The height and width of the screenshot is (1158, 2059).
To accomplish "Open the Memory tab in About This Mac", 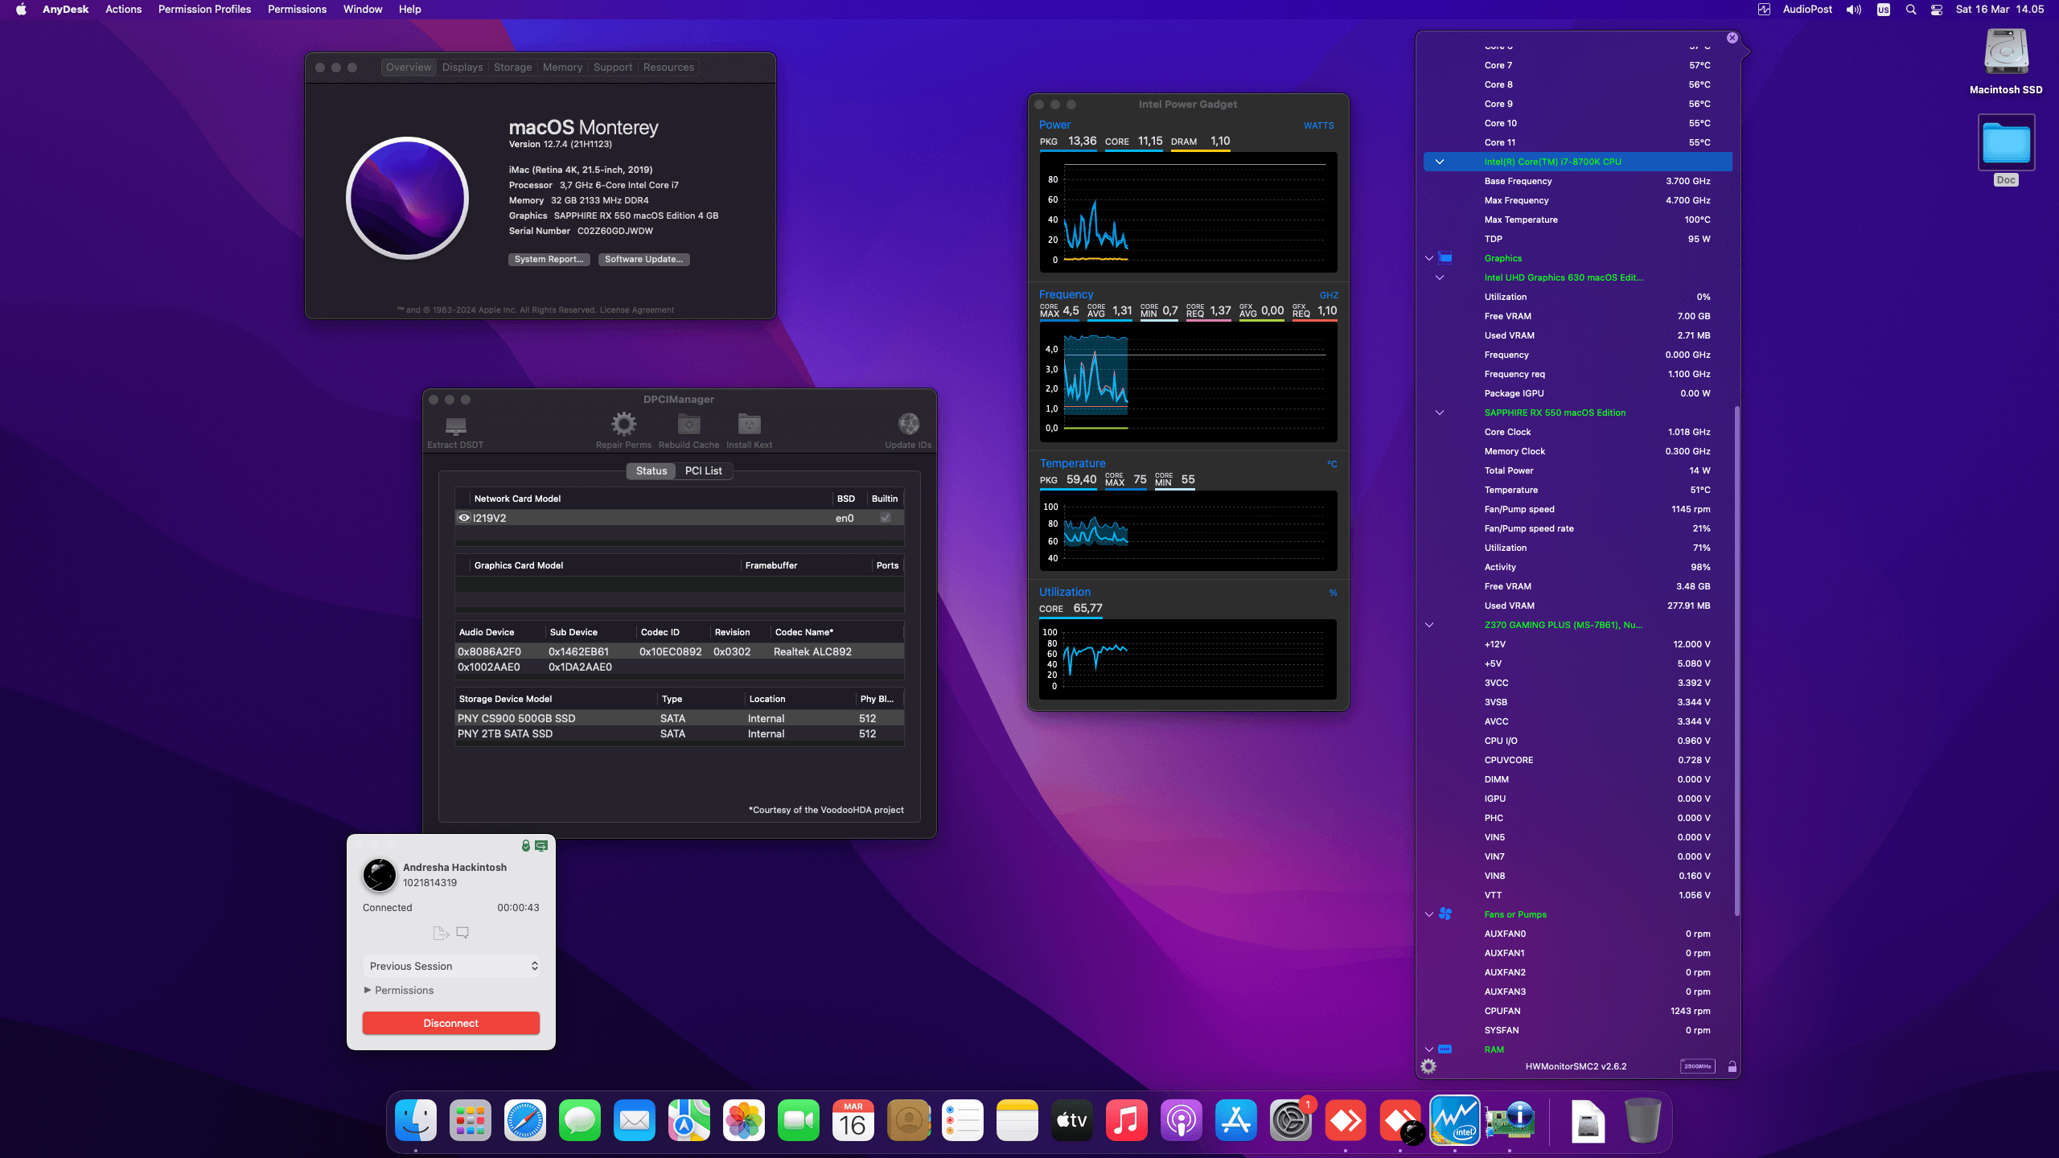I will (562, 67).
